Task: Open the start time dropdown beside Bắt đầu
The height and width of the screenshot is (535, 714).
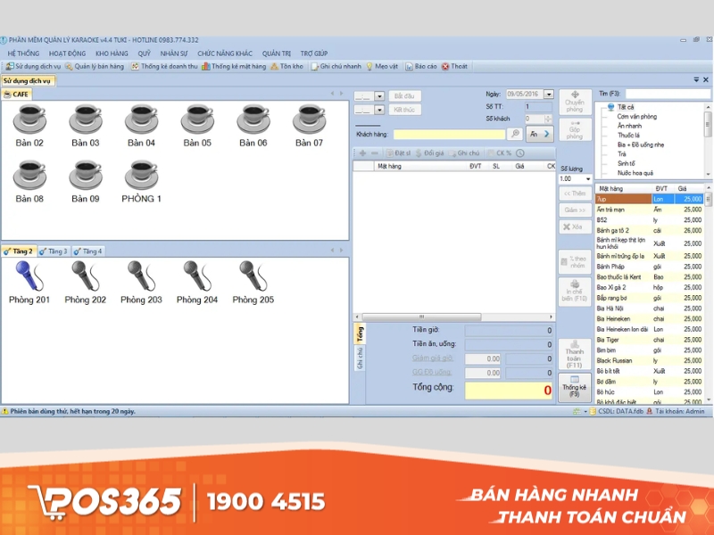Action: coord(379,96)
